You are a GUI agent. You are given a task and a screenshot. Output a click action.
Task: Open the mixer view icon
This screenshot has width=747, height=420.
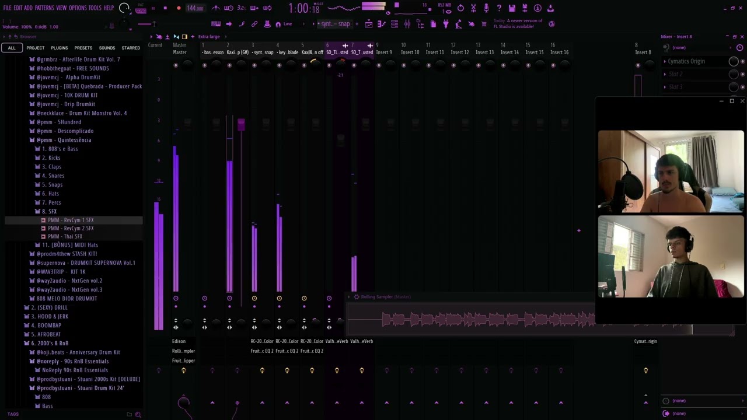pyautogui.click(x=407, y=24)
